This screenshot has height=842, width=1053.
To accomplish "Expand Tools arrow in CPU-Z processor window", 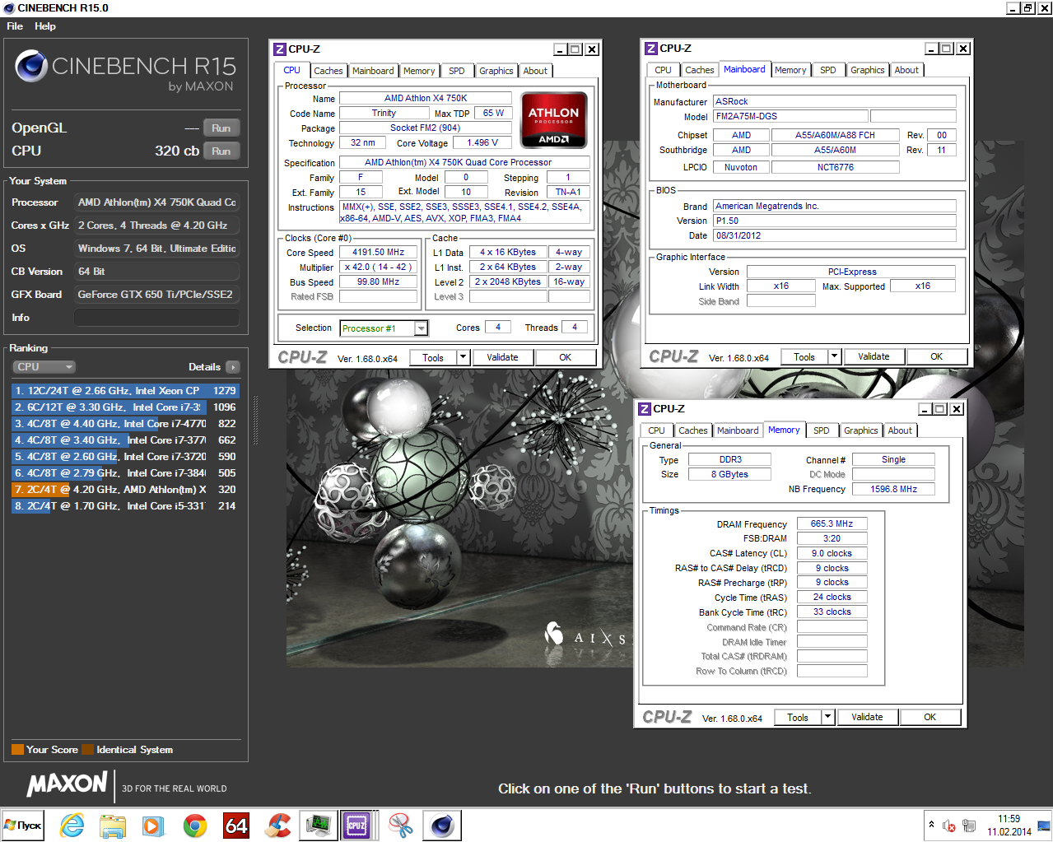I will pos(464,358).
